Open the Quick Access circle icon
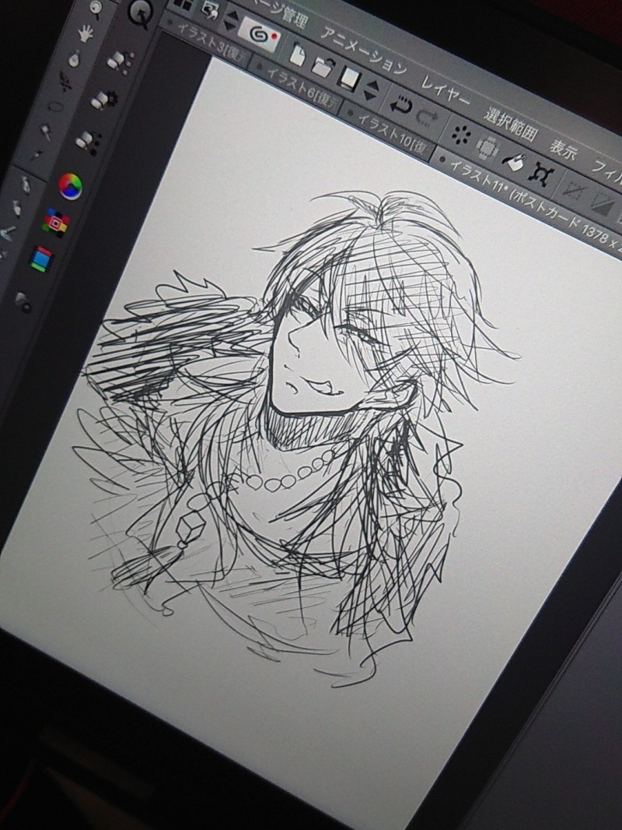The image size is (622, 830). tap(141, 14)
